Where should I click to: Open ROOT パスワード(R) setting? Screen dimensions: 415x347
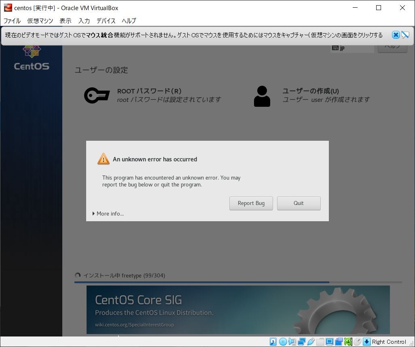pos(153,95)
